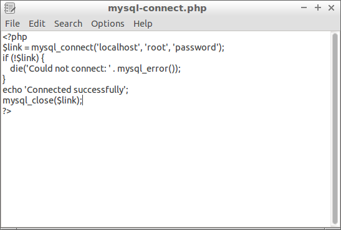The image size is (341, 230).
Task: Open the Edit menu
Action: pyautogui.click(x=37, y=24)
